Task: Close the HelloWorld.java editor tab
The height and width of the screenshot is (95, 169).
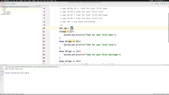Action: (50, 5)
